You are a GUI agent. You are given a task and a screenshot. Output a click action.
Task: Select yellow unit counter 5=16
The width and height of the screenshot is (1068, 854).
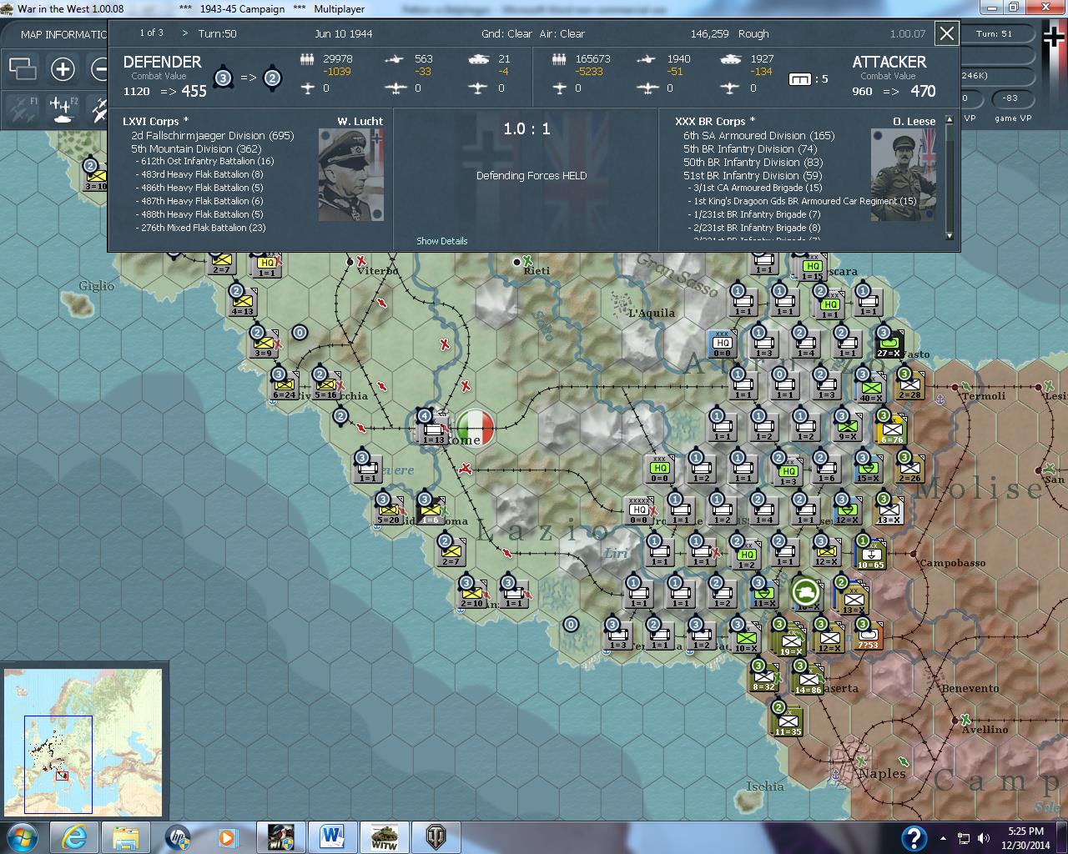pyautogui.click(x=325, y=384)
